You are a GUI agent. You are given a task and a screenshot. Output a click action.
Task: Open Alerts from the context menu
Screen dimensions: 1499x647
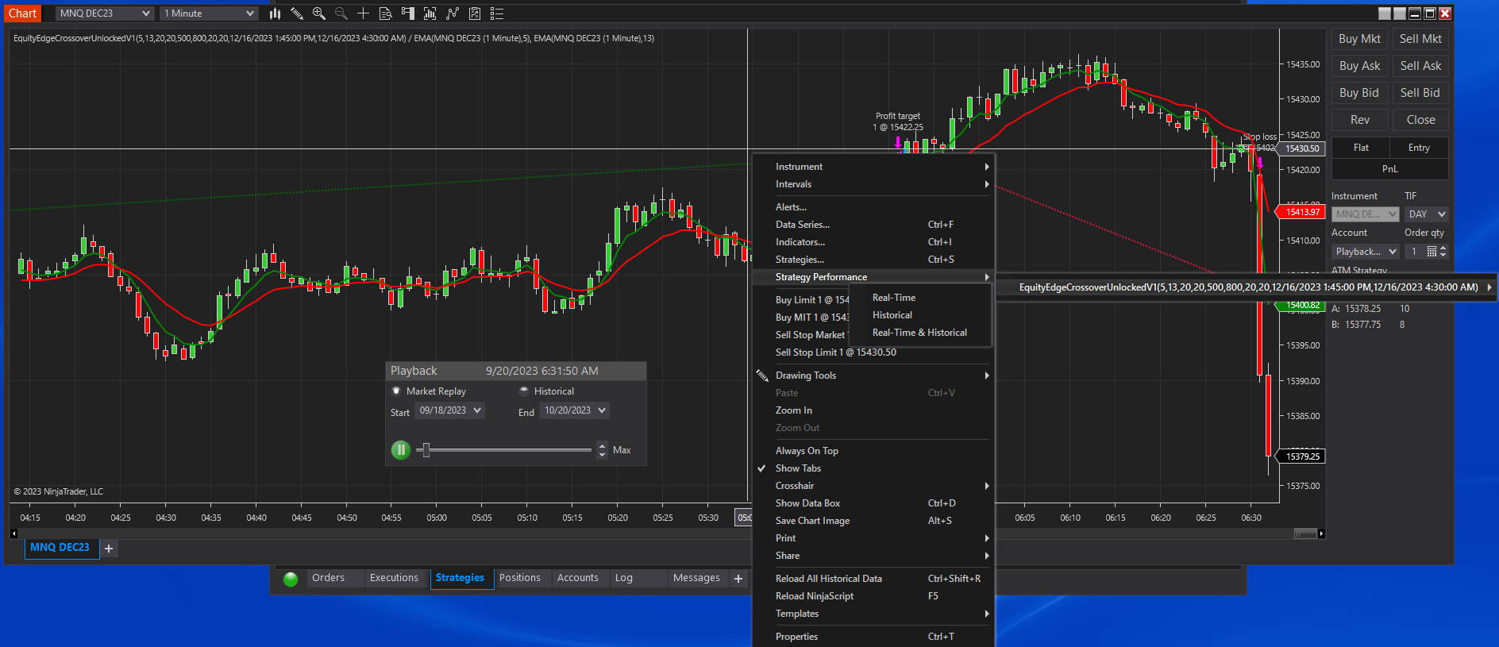[x=873, y=207]
